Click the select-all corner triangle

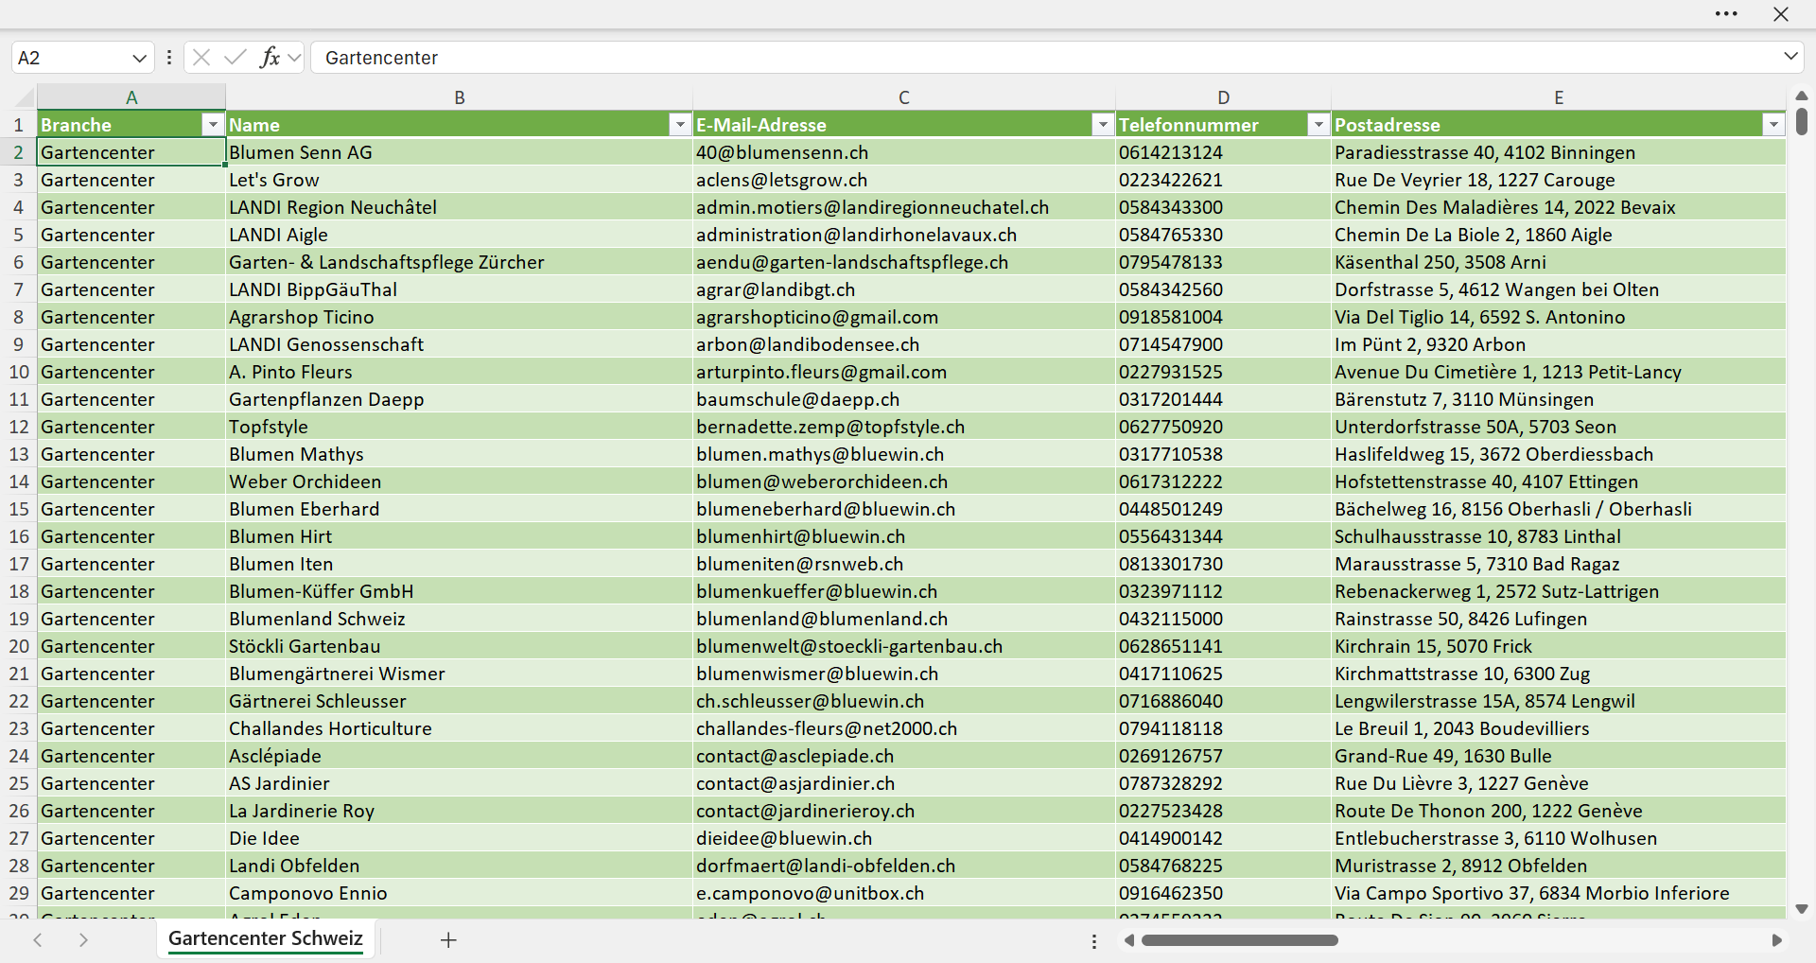24,97
